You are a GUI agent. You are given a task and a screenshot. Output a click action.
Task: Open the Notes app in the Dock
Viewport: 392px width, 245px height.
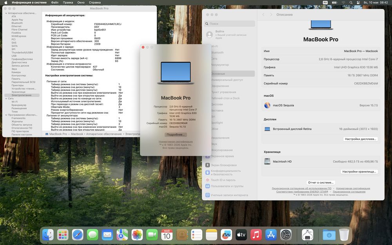tap(212, 235)
